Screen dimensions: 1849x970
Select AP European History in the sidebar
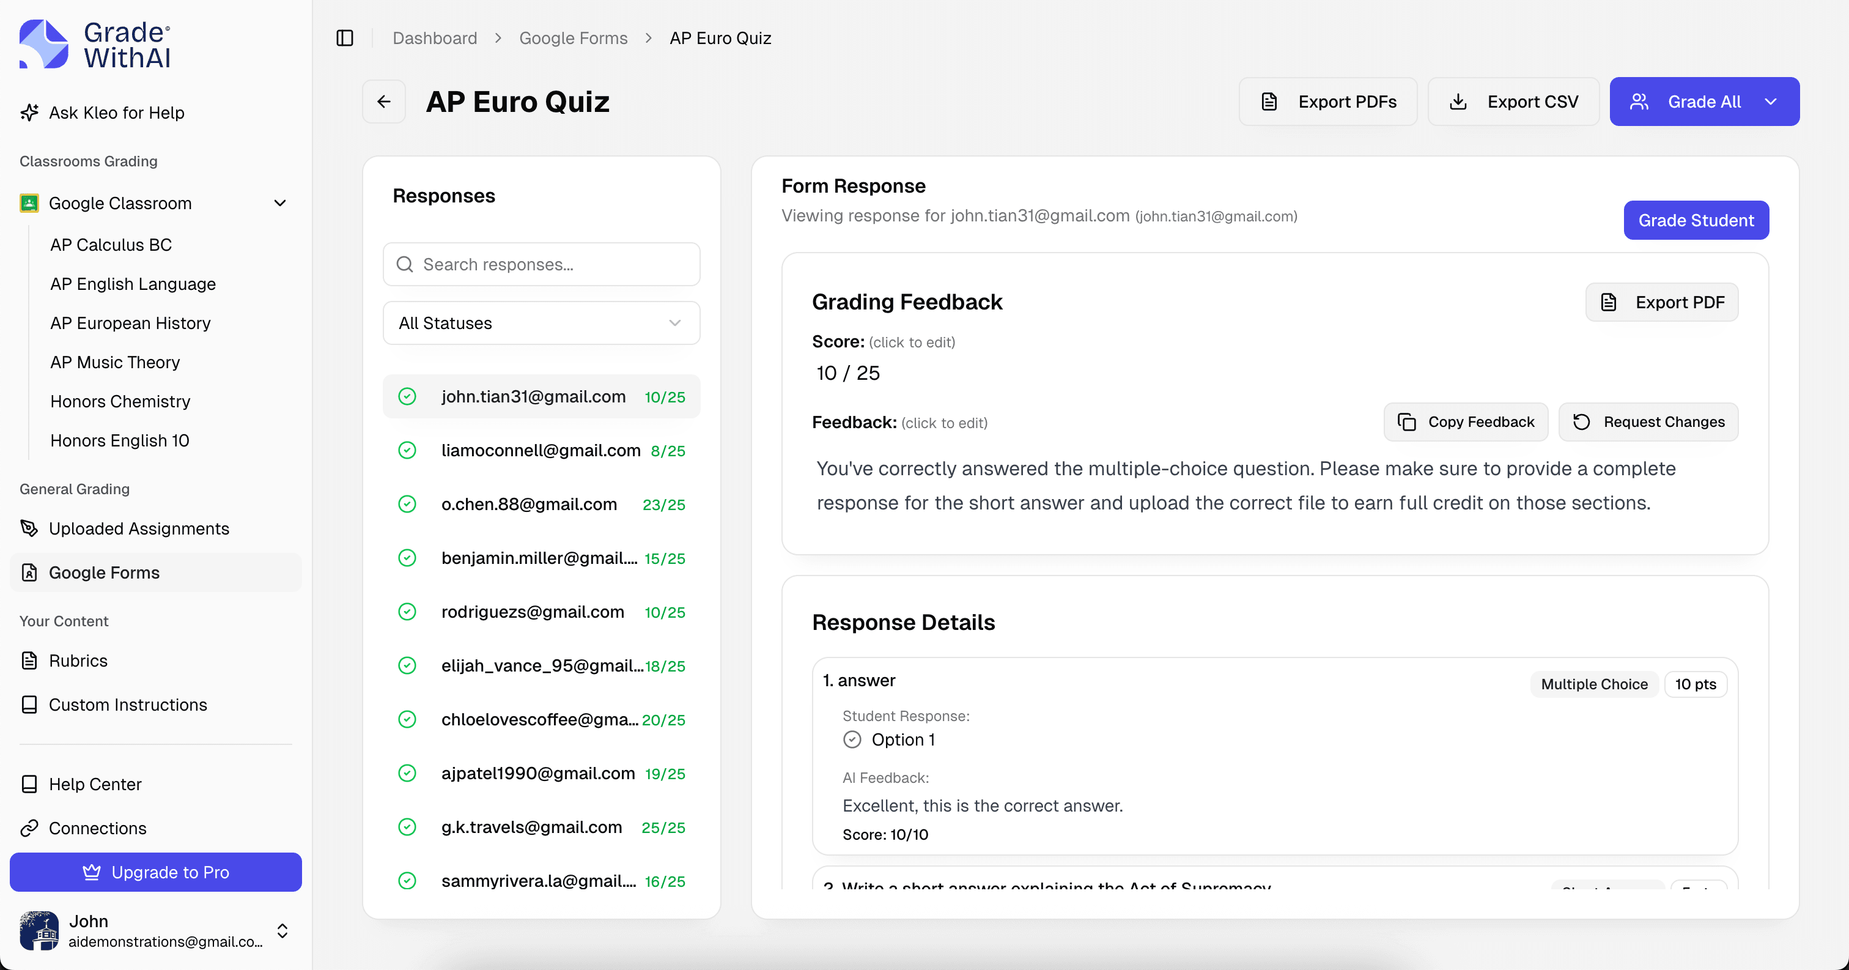click(130, 323)
